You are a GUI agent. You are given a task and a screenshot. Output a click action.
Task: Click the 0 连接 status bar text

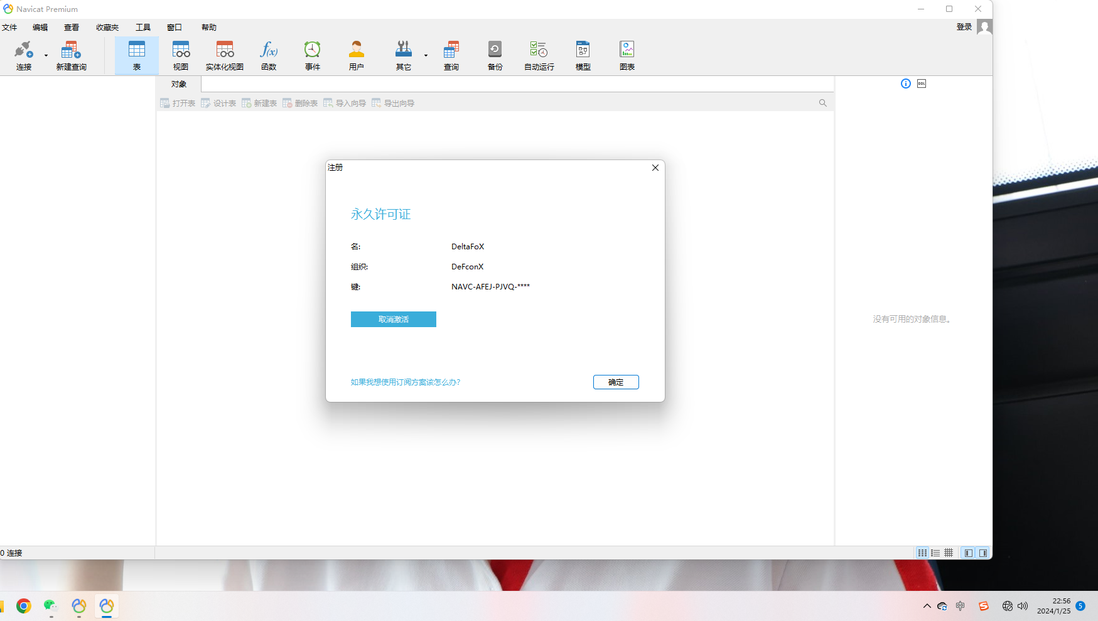coord(11,553)
